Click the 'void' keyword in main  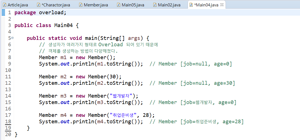pyautogui.click(x=76, y=38)
